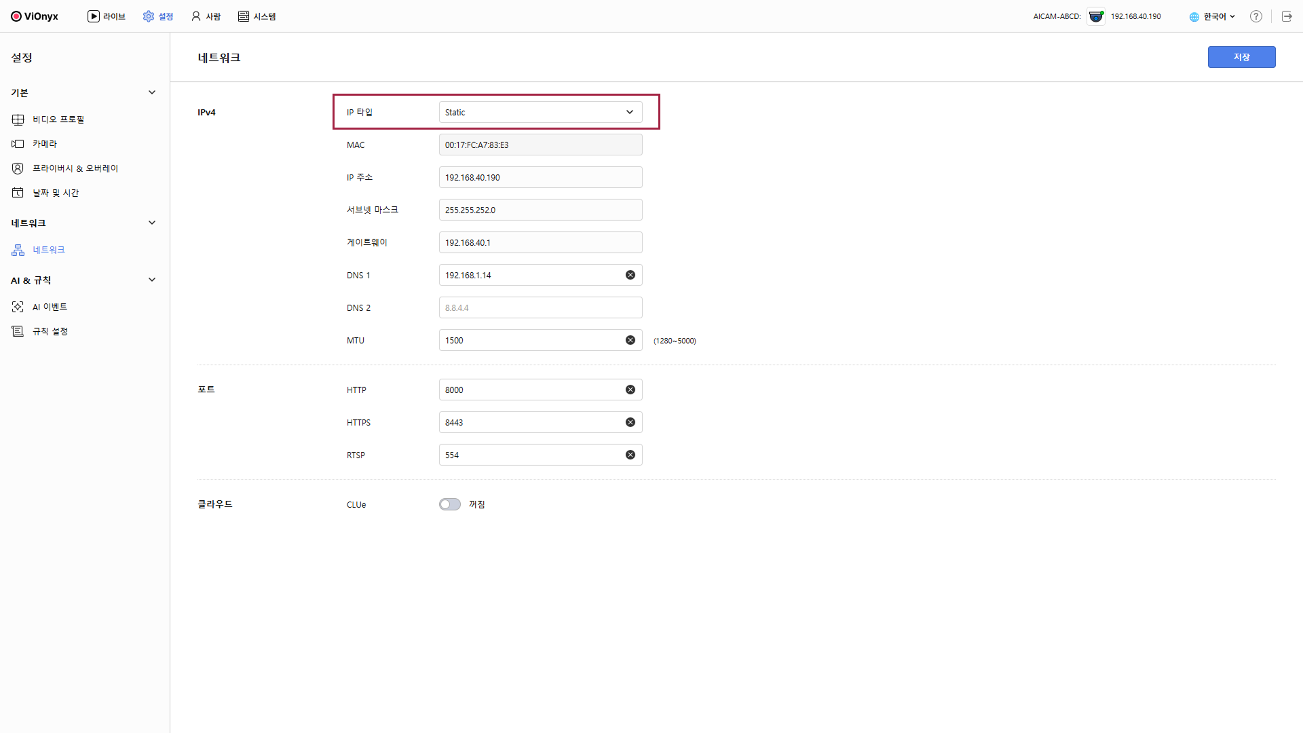Clear the HTTPS port with X icon
This screenshot has width=1303, height=733.
pos(630,422)
